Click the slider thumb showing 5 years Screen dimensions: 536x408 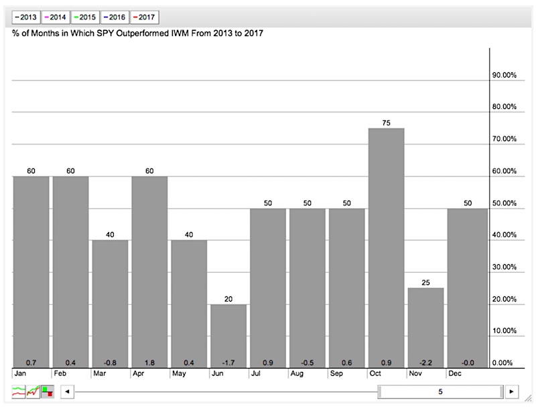[441, 392]
